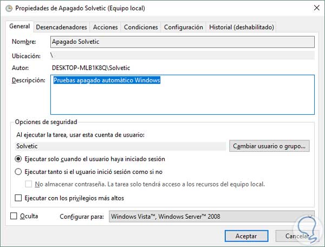Confirm with the Aceptar button
Viewport: 325px width, 247px height.
coord(246,236)
